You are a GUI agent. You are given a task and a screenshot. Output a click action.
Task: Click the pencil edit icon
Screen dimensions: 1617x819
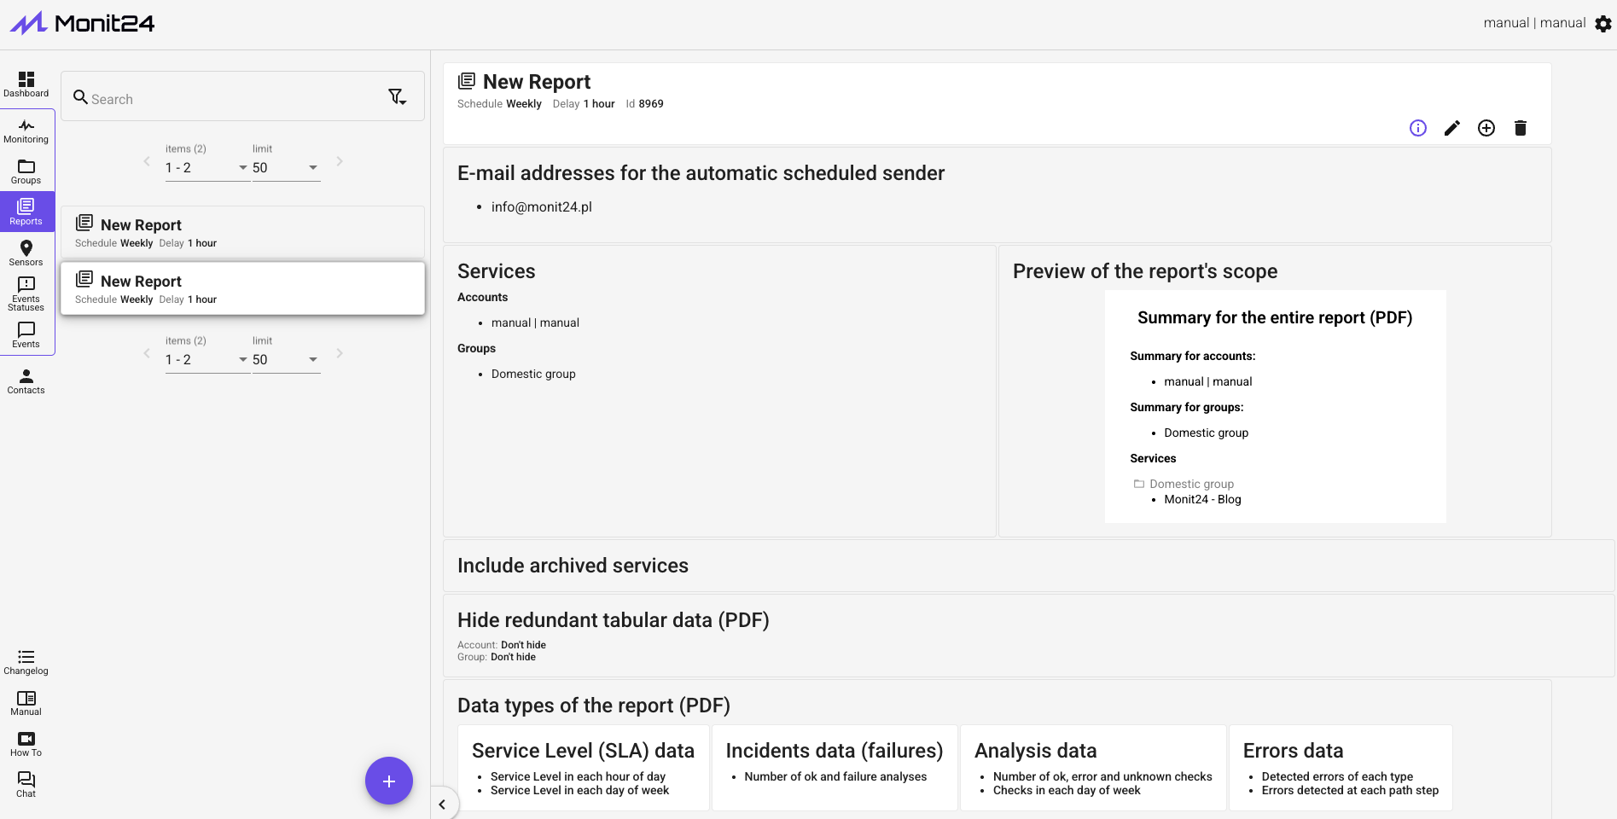1452,128
